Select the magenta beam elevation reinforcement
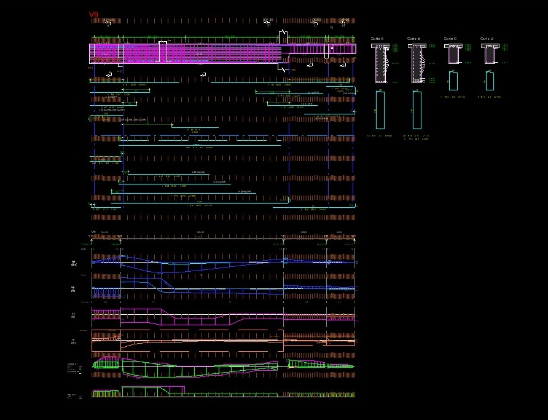This screenshot has width=548, height=420. pos(184,53)
